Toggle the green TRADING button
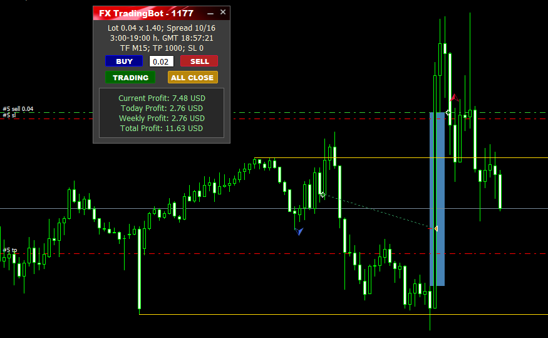548x338 pixels. 130,77
